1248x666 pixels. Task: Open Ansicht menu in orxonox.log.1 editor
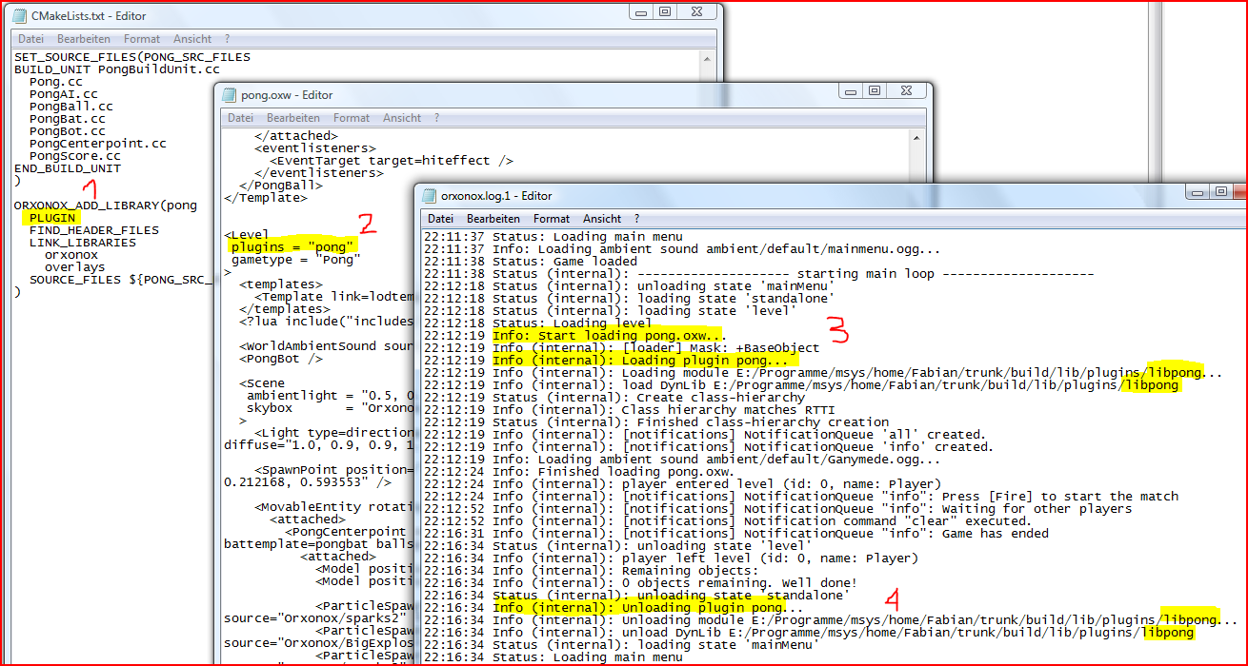[x=602, y=219]
